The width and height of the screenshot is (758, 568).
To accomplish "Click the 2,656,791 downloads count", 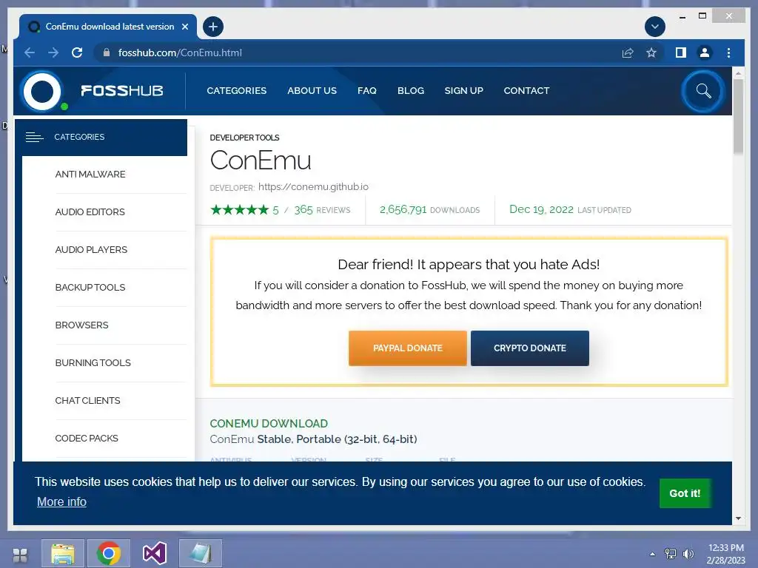I will click(x=403, y=209).
